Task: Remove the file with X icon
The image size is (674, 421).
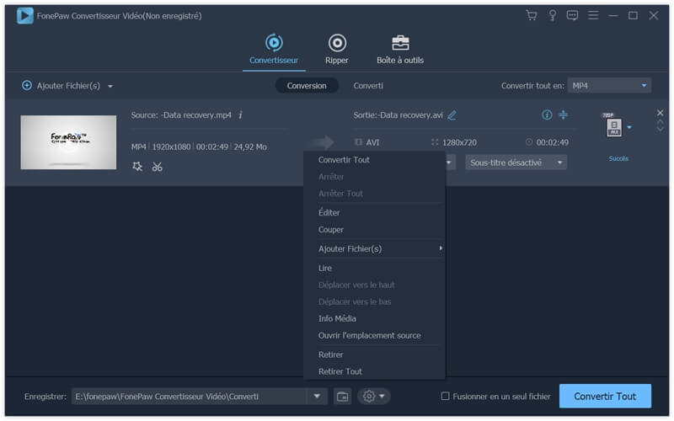Action: (661, 113)
